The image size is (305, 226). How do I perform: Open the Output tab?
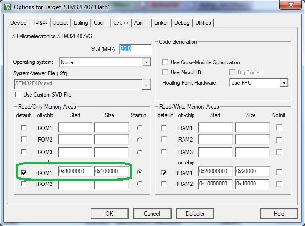coord(60,23)
